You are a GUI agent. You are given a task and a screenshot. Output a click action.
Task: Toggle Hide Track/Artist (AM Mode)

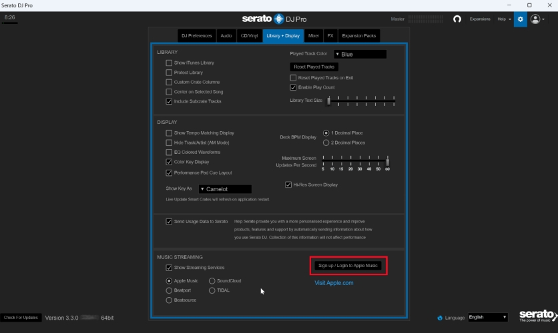pos(169,143)
